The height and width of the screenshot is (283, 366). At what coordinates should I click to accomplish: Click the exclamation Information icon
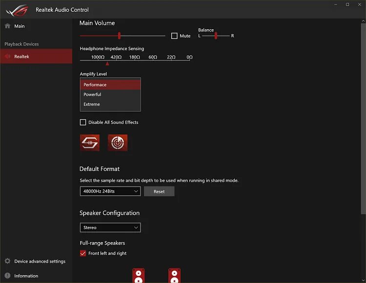7,276
